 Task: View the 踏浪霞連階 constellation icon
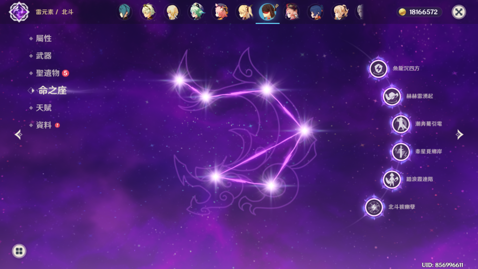coord(392,179)
